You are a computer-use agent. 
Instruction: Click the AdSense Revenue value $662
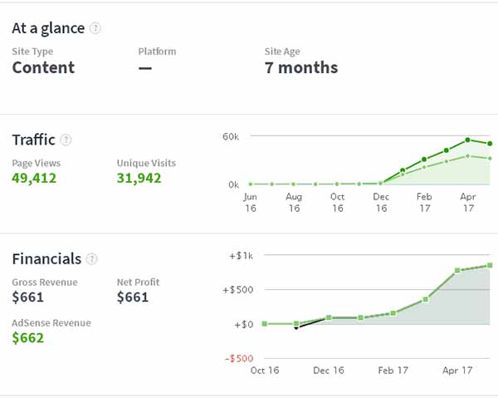click(x=28, y=338)
